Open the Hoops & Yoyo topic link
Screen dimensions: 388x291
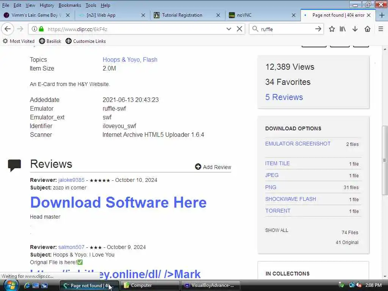[x=121, y=59]
